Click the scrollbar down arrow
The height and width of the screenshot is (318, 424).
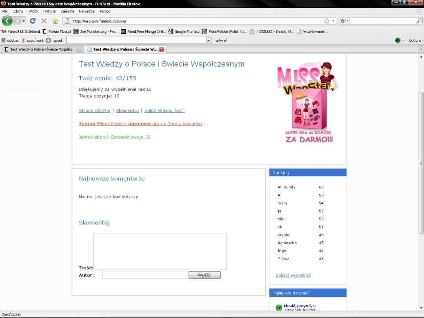tap(421, 308)
